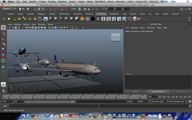Toggle Auto Keyframe button
Image resolution: width=192 pixels, height=120 pixels.
187,101
